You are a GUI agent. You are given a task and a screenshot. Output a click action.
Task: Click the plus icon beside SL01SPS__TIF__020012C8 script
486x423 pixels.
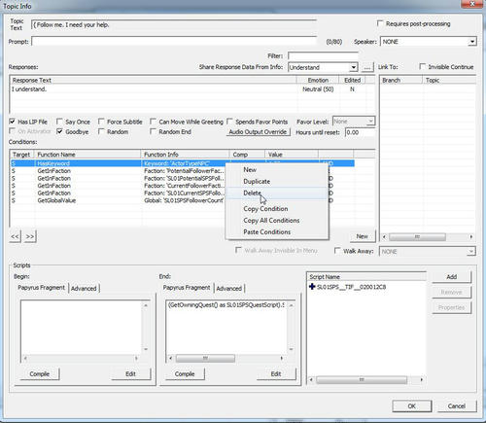tap(312, 287)
